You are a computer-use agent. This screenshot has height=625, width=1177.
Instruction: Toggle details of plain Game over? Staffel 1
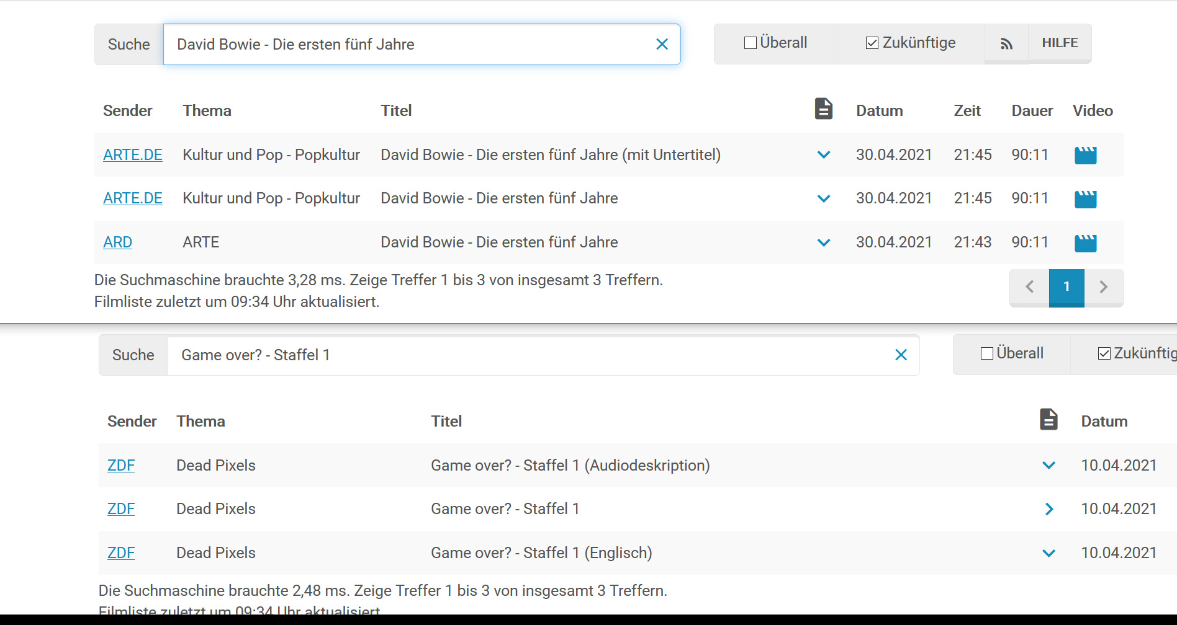click(1048, 509)
